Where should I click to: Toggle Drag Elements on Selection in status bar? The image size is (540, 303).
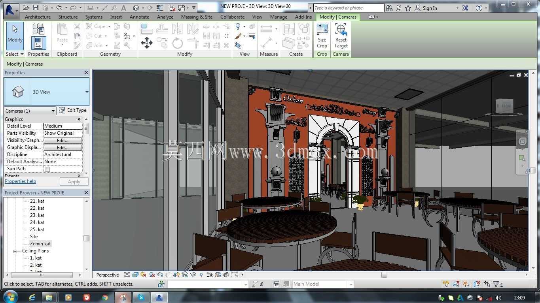487,284
